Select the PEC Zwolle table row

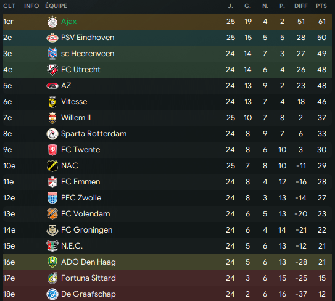167,198
